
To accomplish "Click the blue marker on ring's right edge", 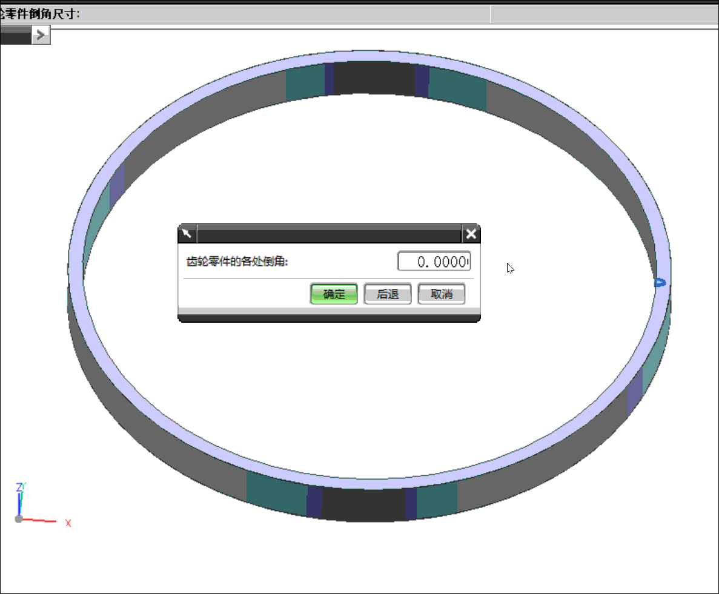I will [x=660, y=282].
